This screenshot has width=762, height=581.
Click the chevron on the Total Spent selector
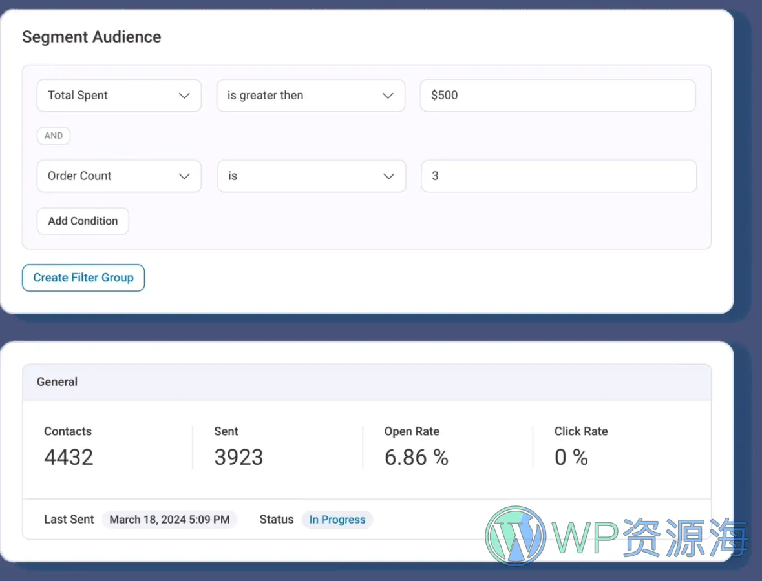185,95
